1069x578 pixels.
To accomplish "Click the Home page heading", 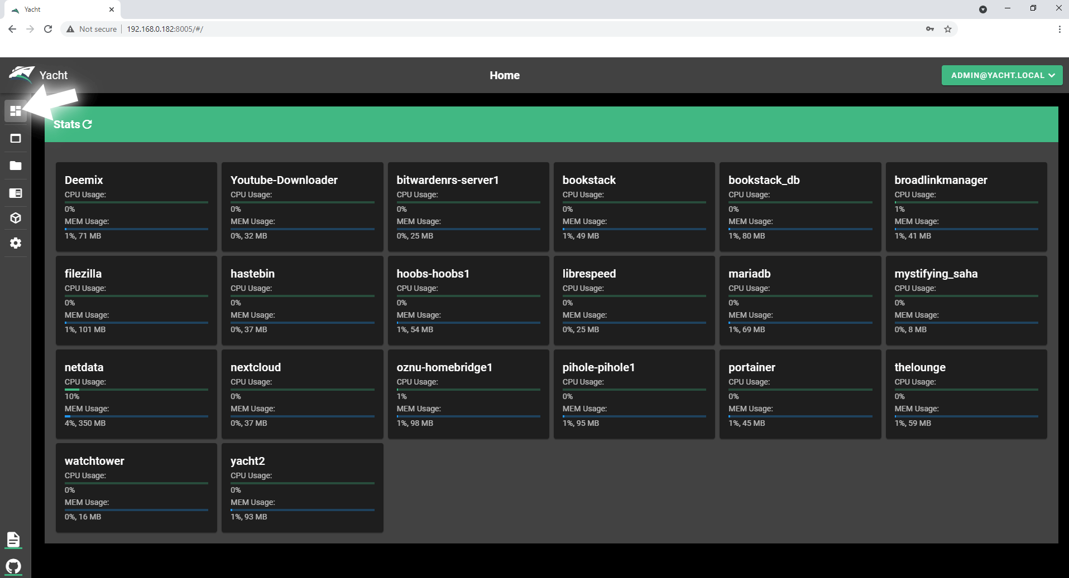I will point(505,75).
